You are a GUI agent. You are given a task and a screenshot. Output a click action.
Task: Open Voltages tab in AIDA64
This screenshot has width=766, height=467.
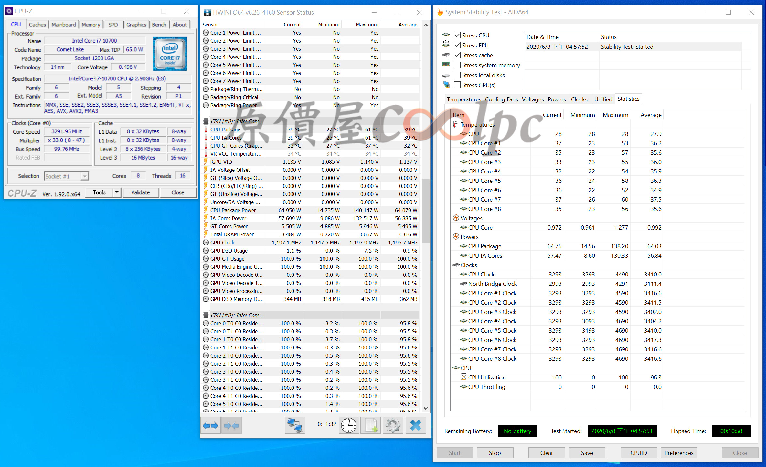point(533,99)
